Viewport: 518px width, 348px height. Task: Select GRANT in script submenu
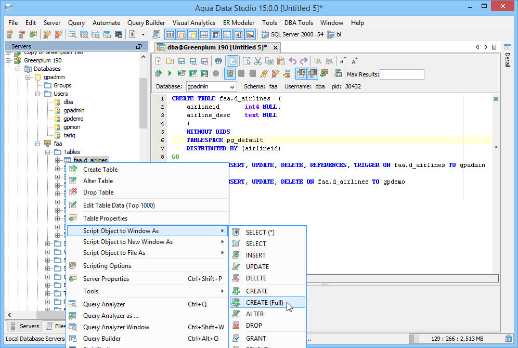tap(267, 339)
